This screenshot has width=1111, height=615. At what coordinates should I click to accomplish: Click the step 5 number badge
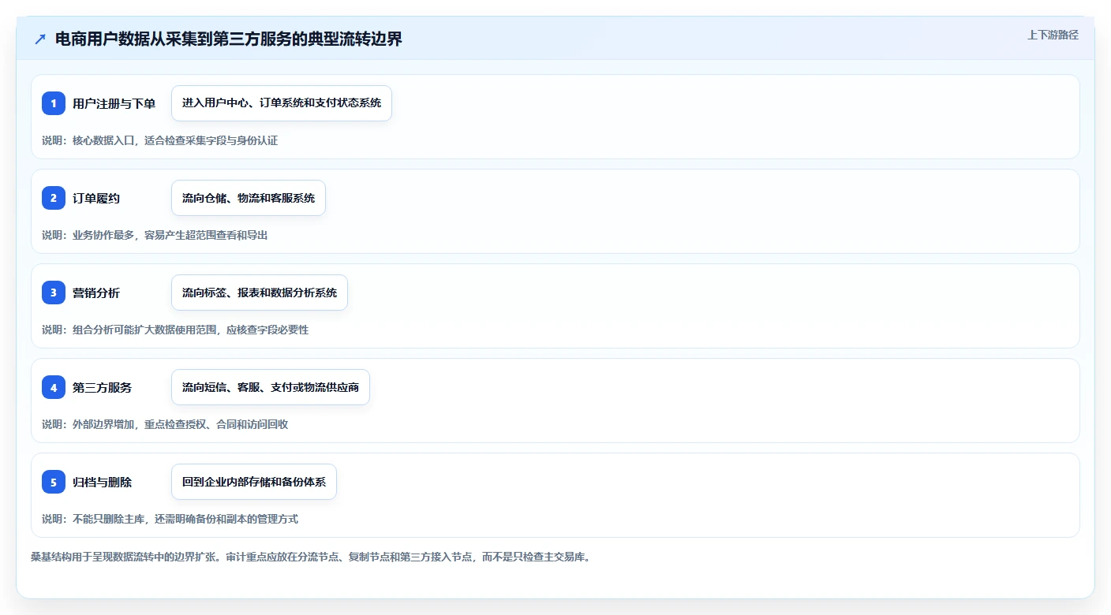[54, 482]
